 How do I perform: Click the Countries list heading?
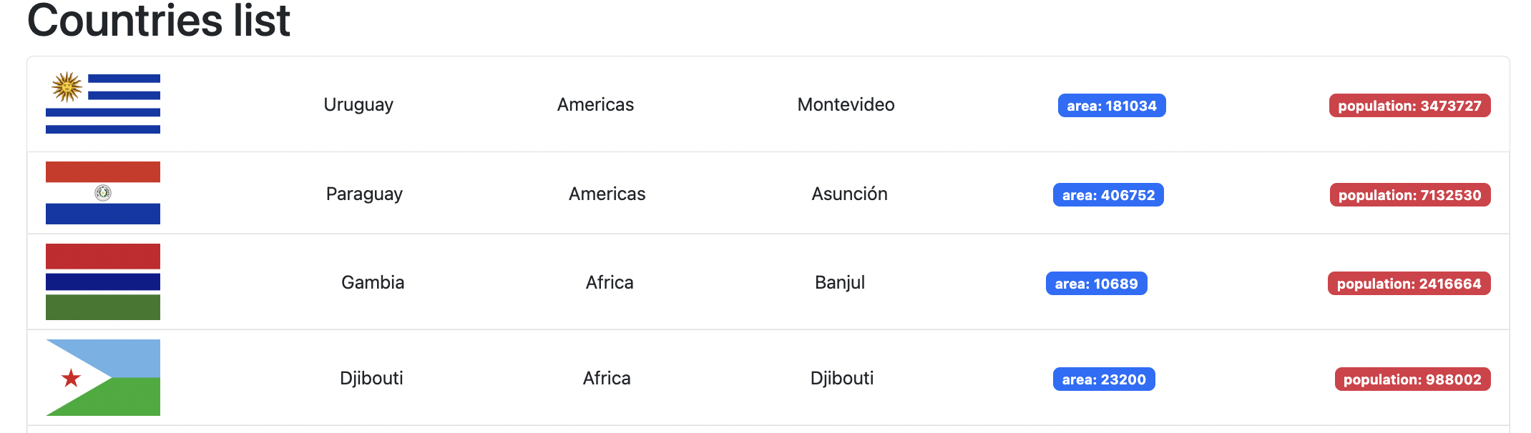pos(157,21)
